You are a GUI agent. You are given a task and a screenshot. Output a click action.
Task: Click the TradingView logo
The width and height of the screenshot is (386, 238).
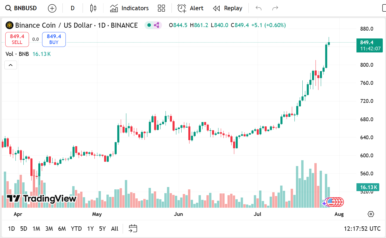(x=41, y=199)
